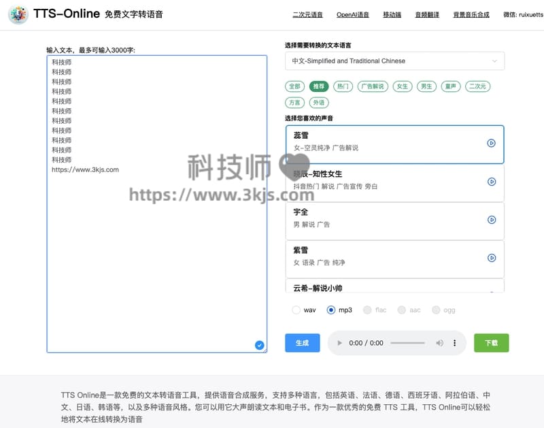544x428 pixels.
Task: Filter voices by 外语 tag
Action: (x=318, y=103)
